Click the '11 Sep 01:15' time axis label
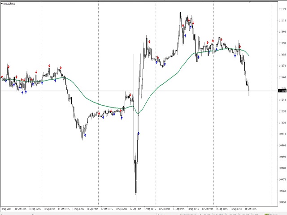The image size is (287, 215). 49,209
